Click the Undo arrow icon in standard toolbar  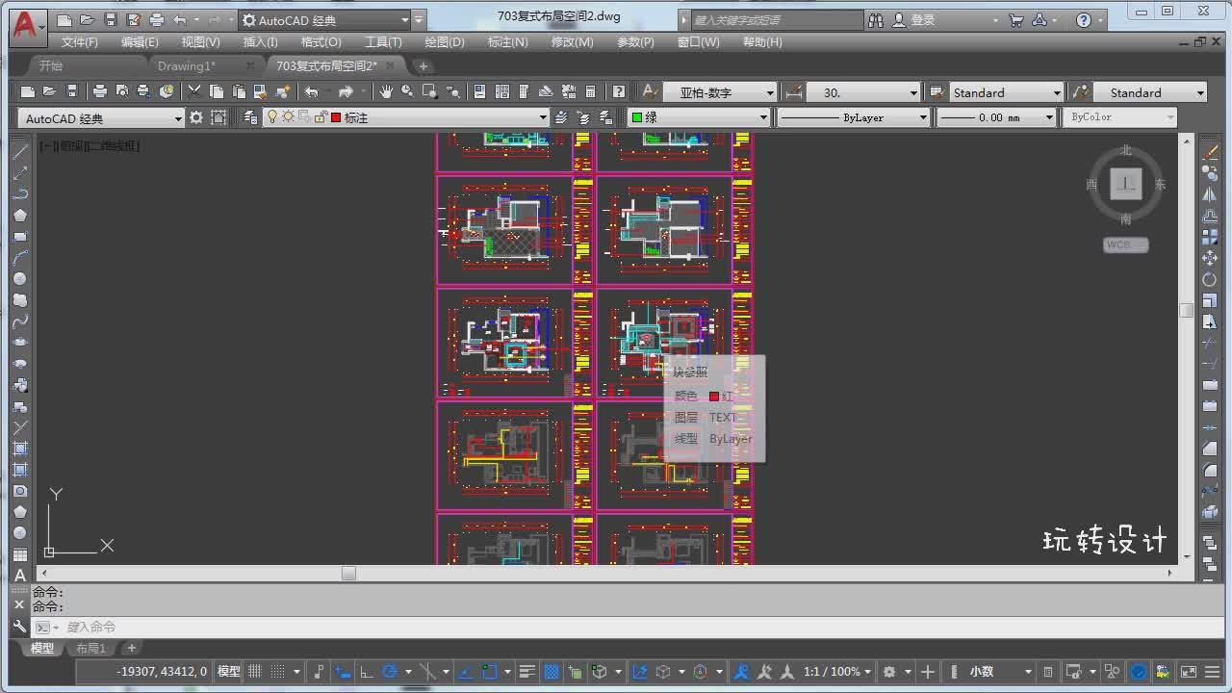(311, 91)
